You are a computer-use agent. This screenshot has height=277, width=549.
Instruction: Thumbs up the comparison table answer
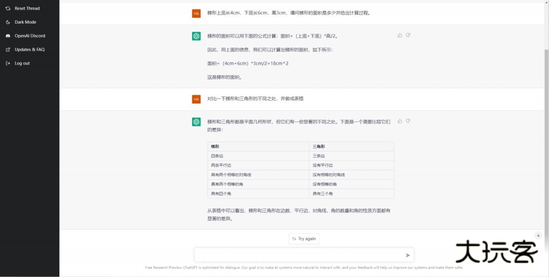tap(400, 121)
